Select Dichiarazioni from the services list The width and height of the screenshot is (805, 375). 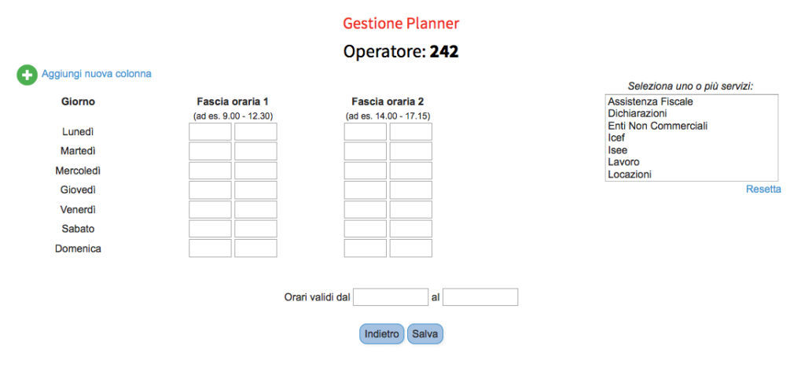coord(638,113)
